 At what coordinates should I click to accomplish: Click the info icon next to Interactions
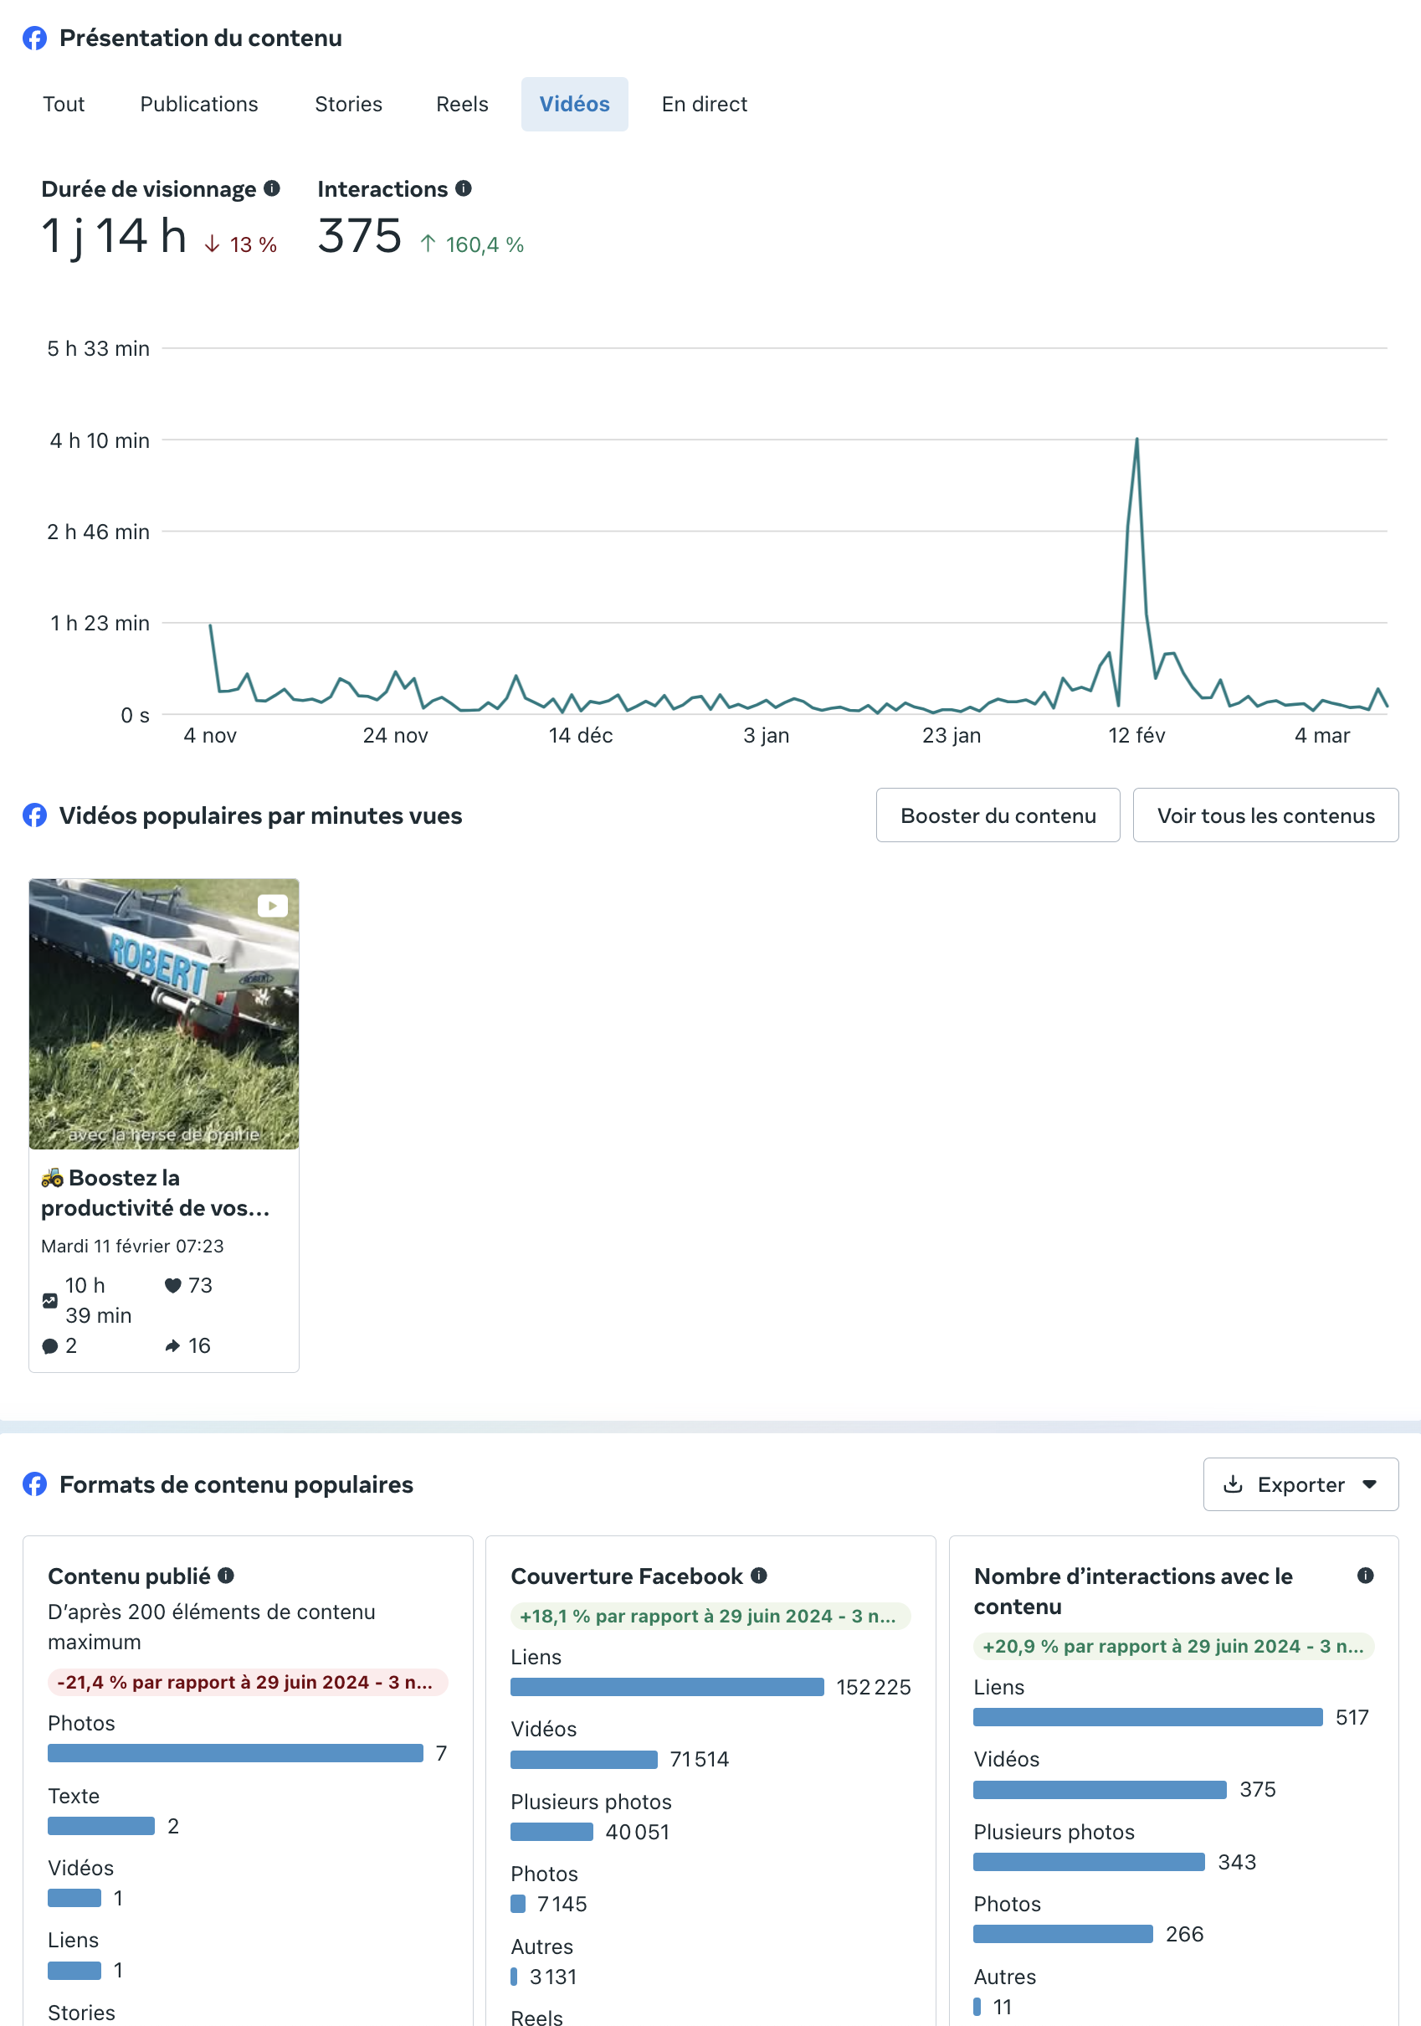[463, 188]
